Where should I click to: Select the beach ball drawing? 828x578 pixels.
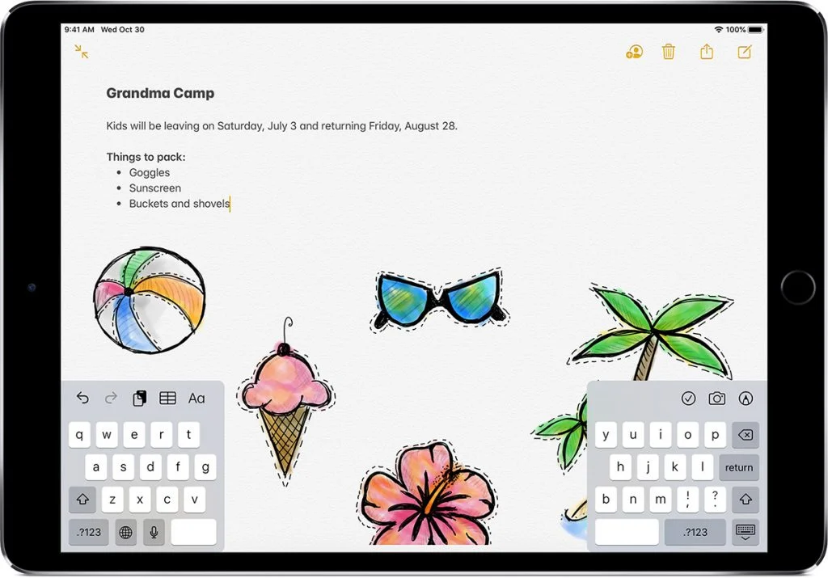pyautogui.click(x=149, y=301)
